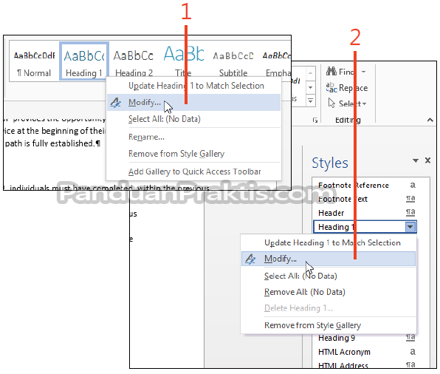The image size is (440, 374).
Task: Collapse the ribbon with the chevron
Action: point(430,120)
